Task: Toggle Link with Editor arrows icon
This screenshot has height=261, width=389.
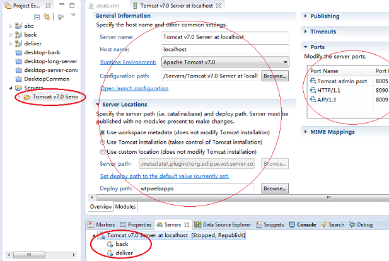Action: 47,16
